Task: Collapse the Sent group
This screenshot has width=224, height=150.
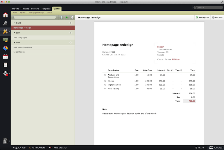Action: (15, 33)
